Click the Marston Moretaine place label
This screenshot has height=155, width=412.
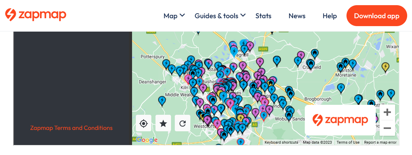346,73
